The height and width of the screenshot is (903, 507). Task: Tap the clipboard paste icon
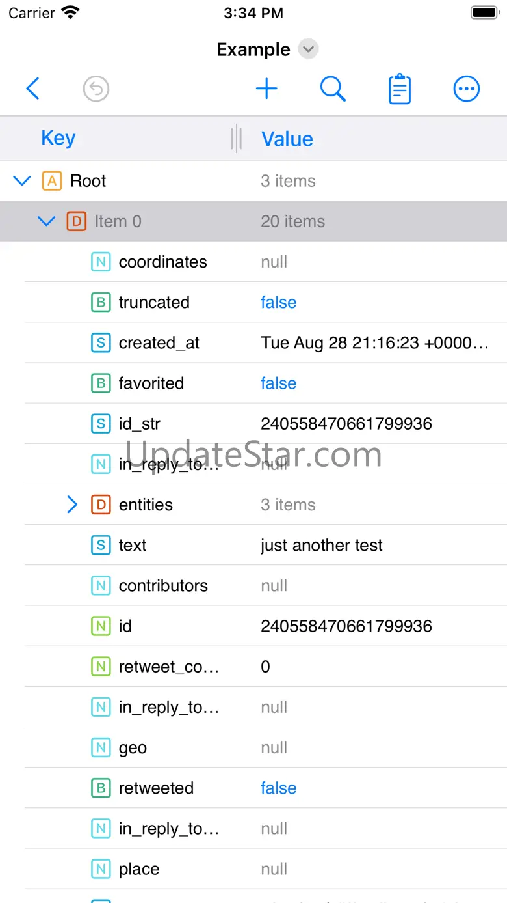coord(400,89)
